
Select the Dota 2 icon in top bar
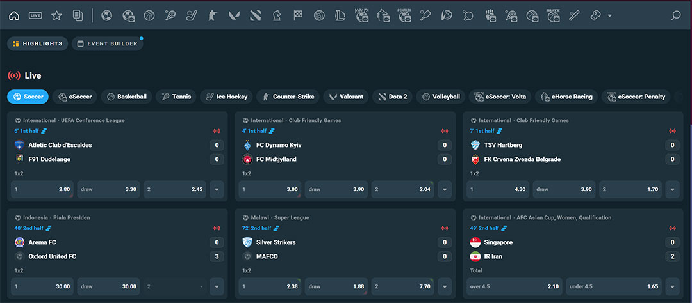[x=255, y=16]
